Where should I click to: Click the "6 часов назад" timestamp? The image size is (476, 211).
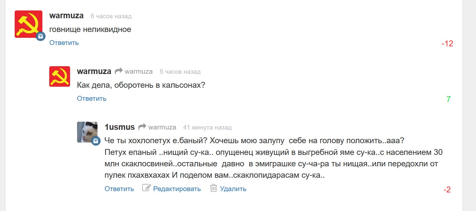point(111,16)
